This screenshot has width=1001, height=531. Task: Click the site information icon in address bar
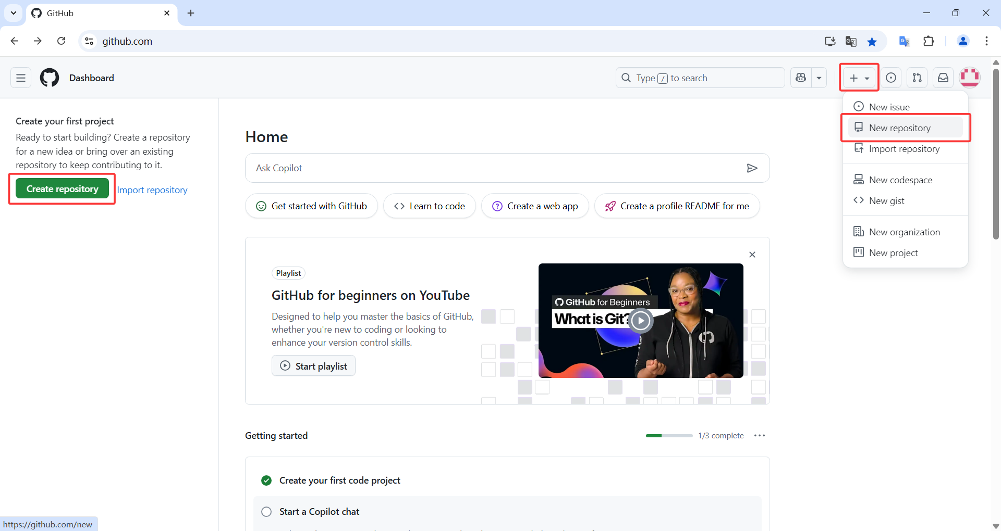coord(89,41)
